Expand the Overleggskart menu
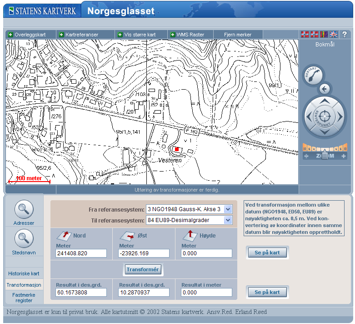The image size is (355, 324). point(30,35)
